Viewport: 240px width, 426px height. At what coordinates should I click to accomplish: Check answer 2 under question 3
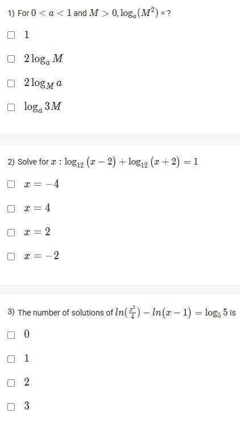coord(11,383)
